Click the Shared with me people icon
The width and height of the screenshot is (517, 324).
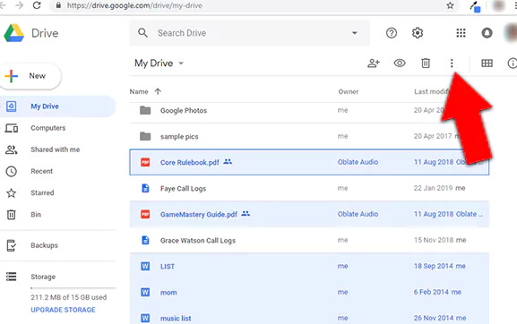12,149
